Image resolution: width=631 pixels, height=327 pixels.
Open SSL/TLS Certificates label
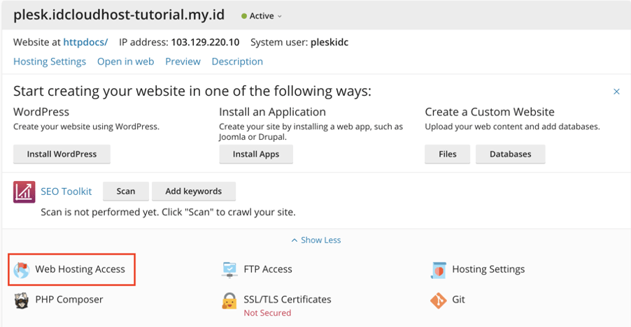(x=288, y=300)
